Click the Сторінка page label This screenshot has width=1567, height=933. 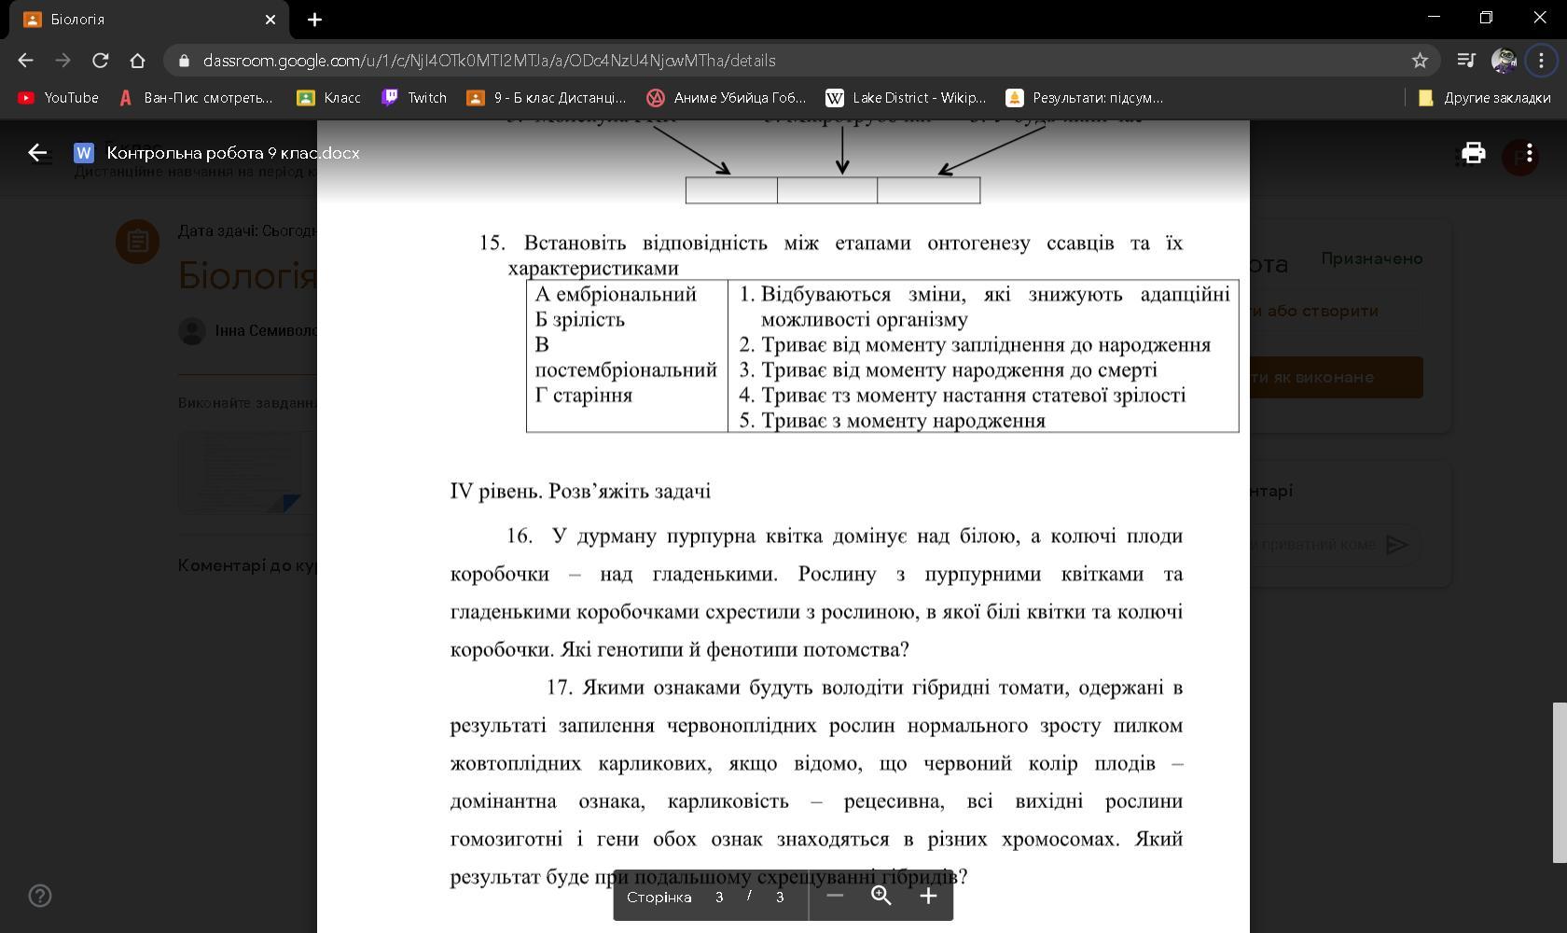(659, 897)
